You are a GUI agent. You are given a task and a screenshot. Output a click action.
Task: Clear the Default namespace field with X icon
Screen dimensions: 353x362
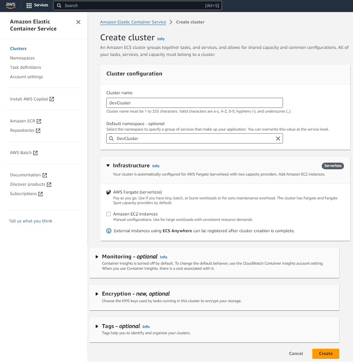pos(278,138)
